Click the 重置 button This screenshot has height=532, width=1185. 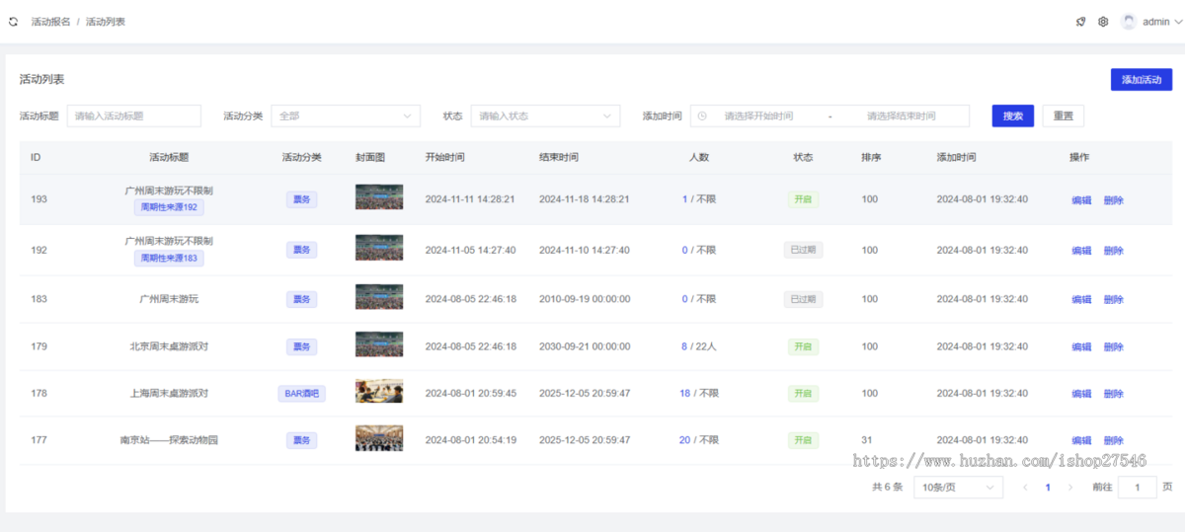pyautogui.click(x=1063, y=116)
